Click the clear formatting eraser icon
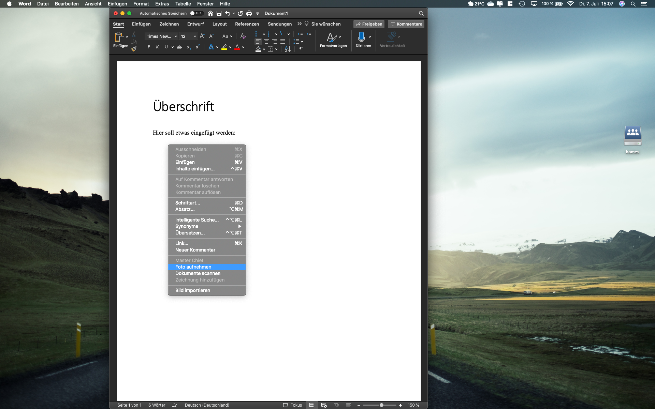This screenshot has height=409, width=655. tap(243, 36)
